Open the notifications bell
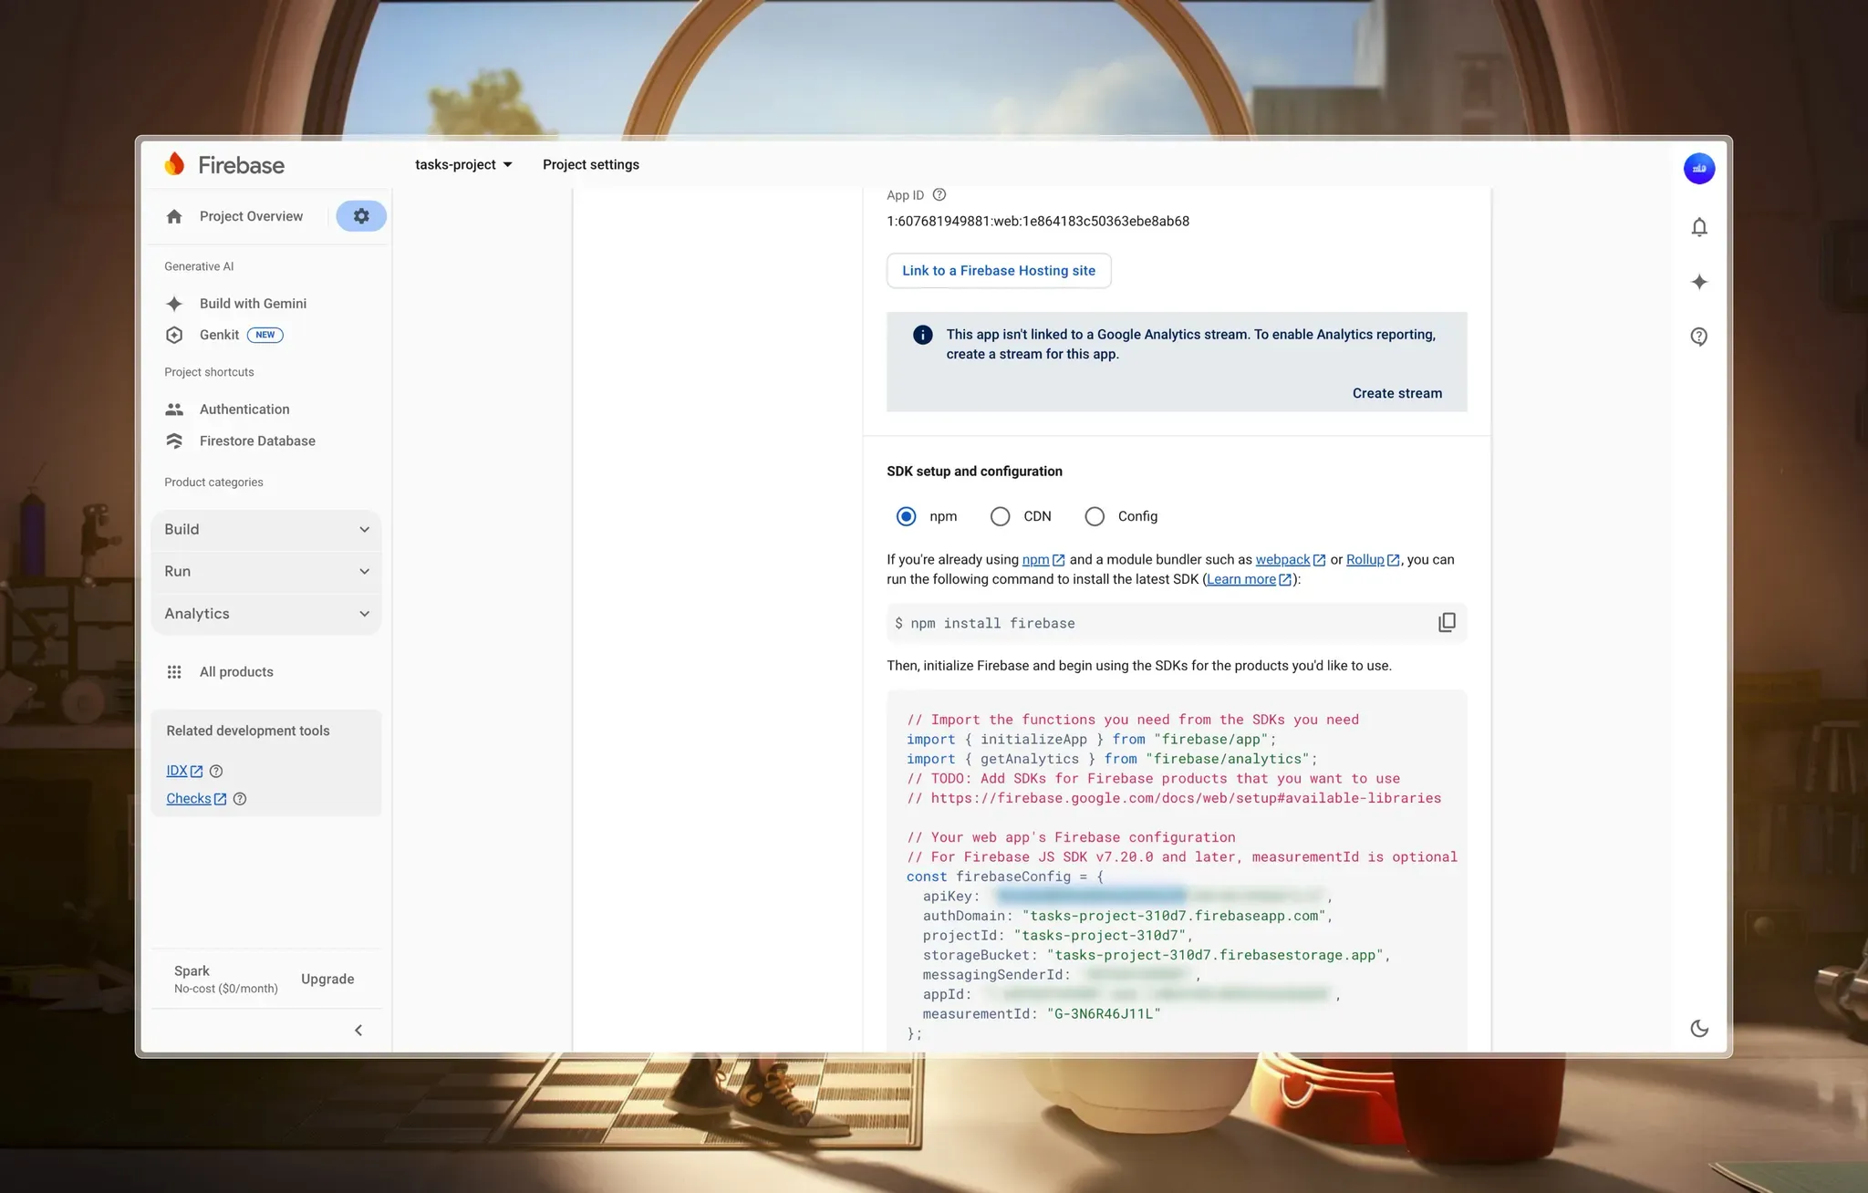Screen dimensions: 1868x1193 pyautogui.click(x=1698, y=227)
